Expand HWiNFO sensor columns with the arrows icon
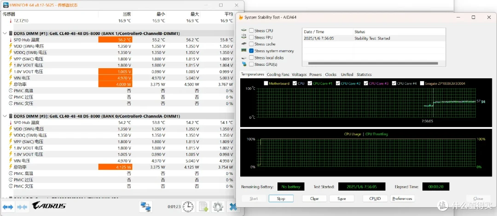Screen dimensions: 497x216 coord(8,207)
